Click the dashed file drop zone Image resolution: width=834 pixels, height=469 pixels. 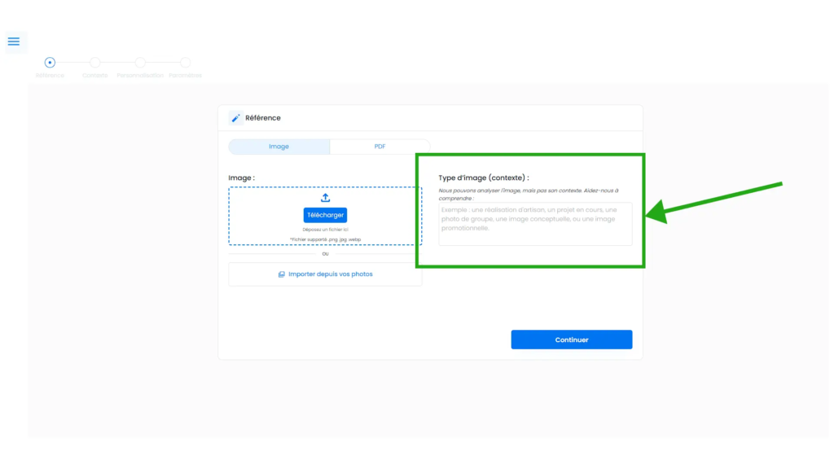tap(326, 216)
